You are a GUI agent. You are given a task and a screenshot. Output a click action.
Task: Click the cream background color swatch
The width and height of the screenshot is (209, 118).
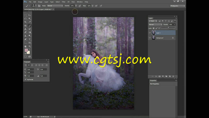[x=28, y=52]
